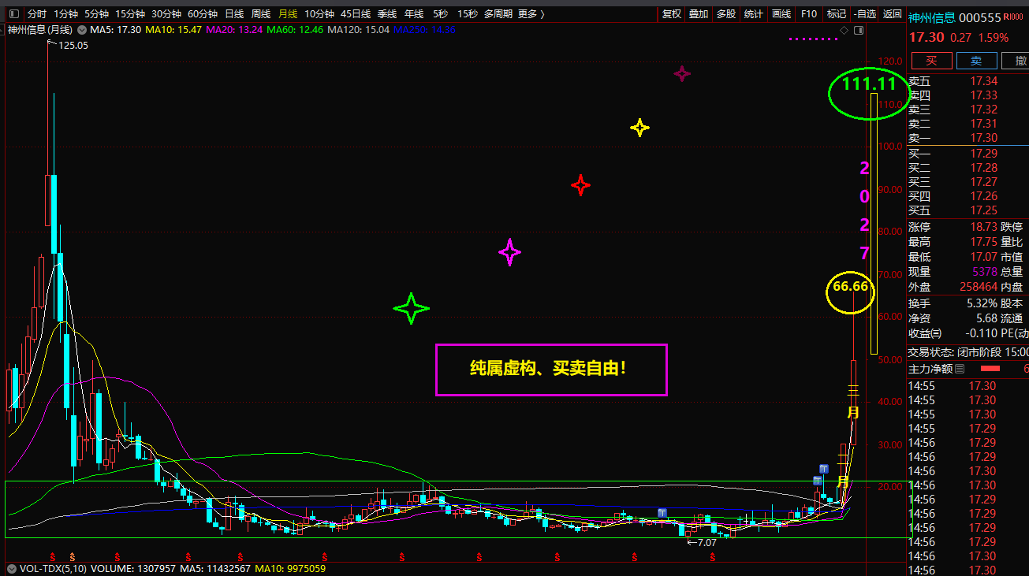Click the 最高 value 17.75
1029x576 pixels.
(x=983, y=242)
